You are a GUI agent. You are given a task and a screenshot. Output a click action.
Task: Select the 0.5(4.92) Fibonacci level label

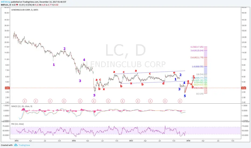[199, 83]
